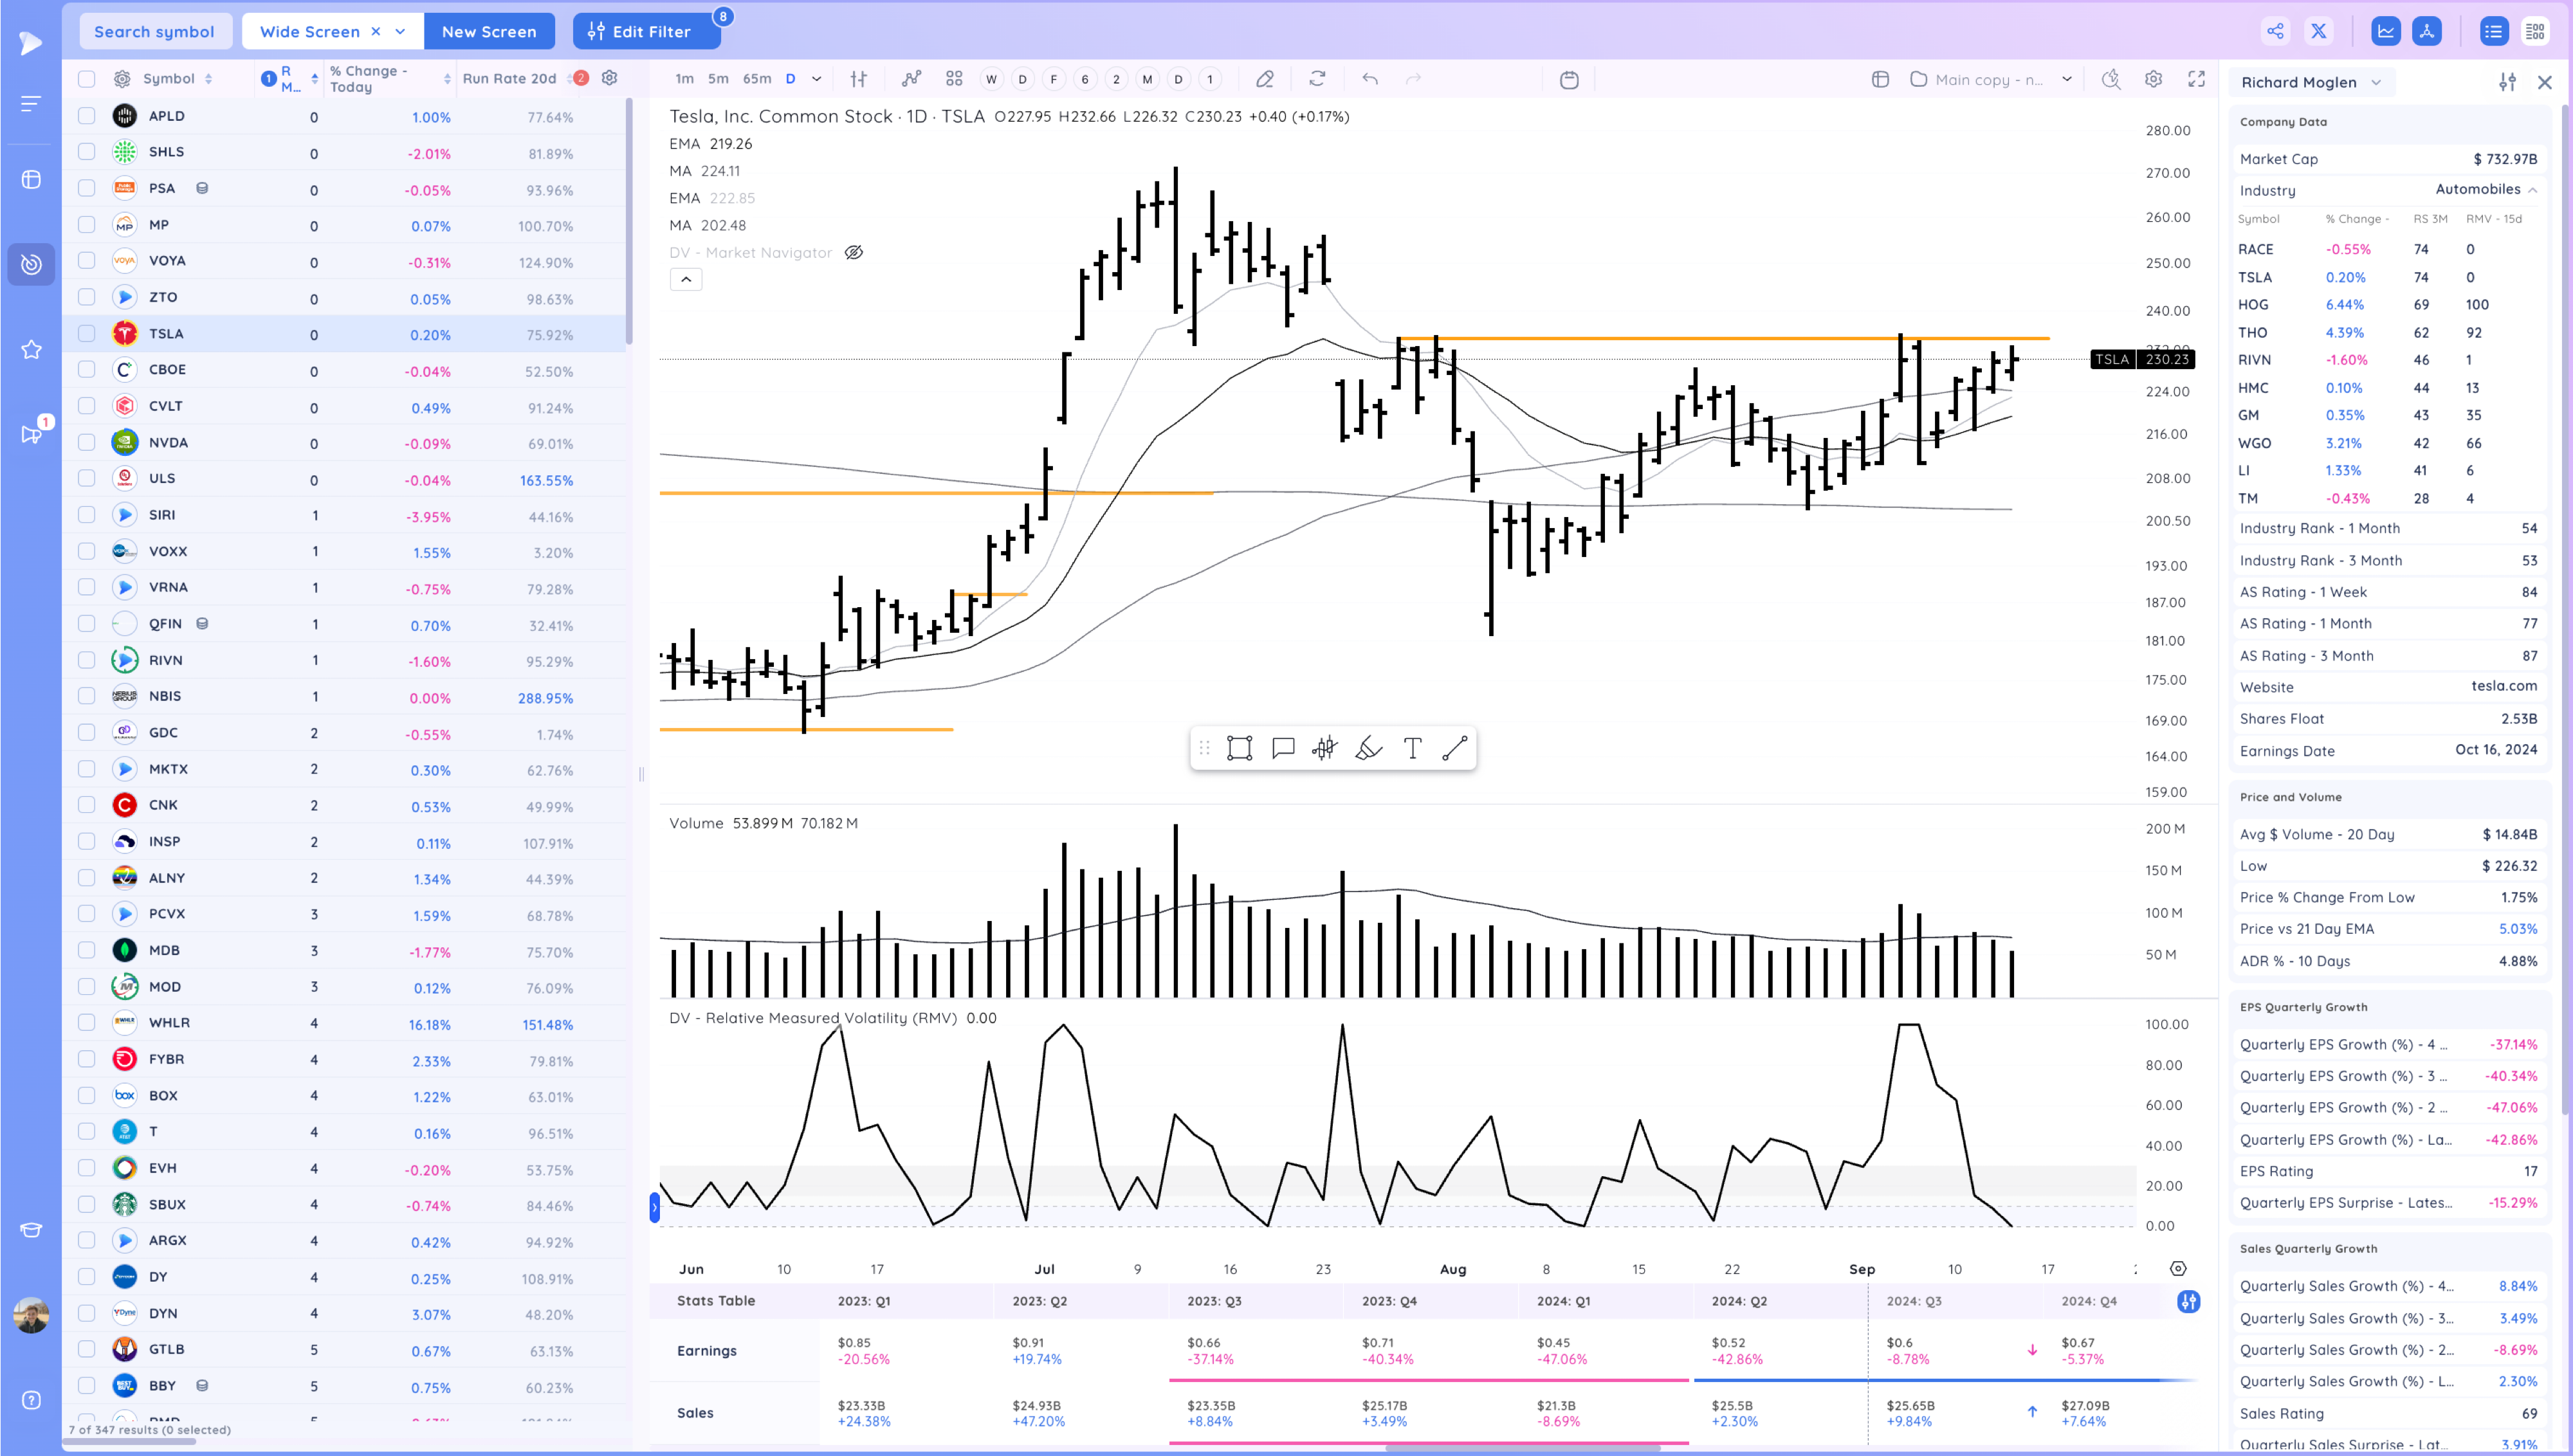The width and height of the screenshot is (2573, 1456).
Task: Check the NVDA row checkbox
Action: [87, 442]
